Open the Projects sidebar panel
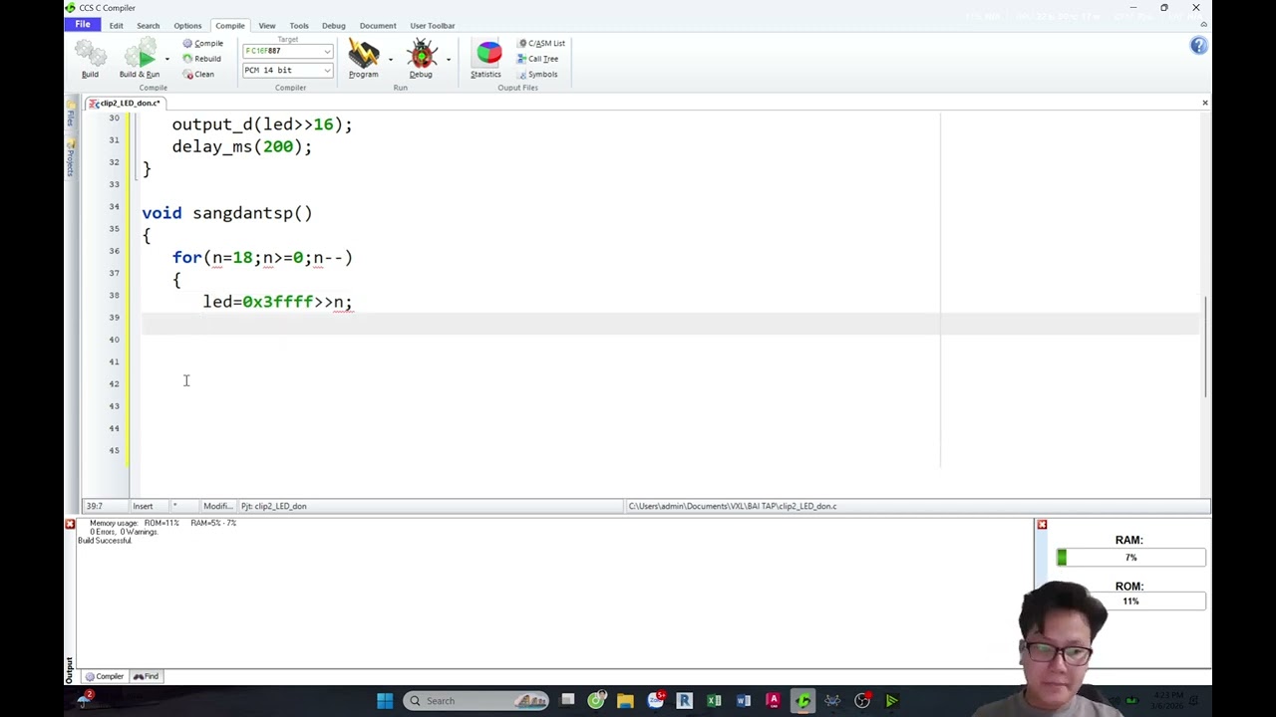 tap(71, 158)
